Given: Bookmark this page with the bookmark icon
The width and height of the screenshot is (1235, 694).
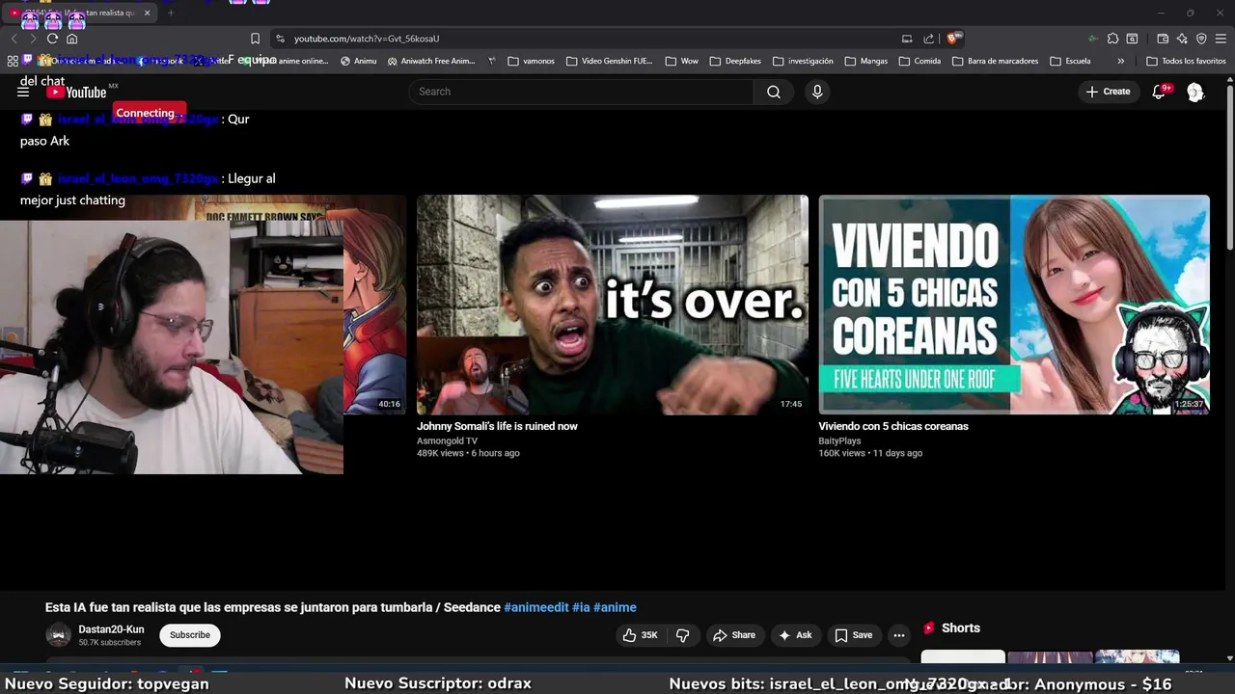Looking at the screenshot, I should coord(255,39).
